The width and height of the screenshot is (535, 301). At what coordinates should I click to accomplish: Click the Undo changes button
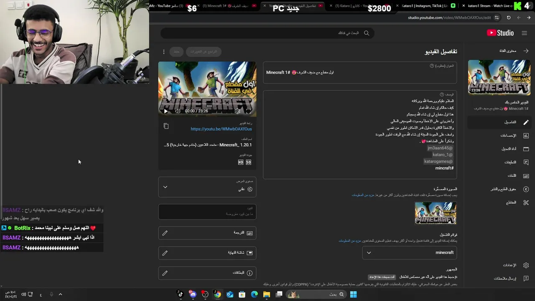click(x=204, y=51)
